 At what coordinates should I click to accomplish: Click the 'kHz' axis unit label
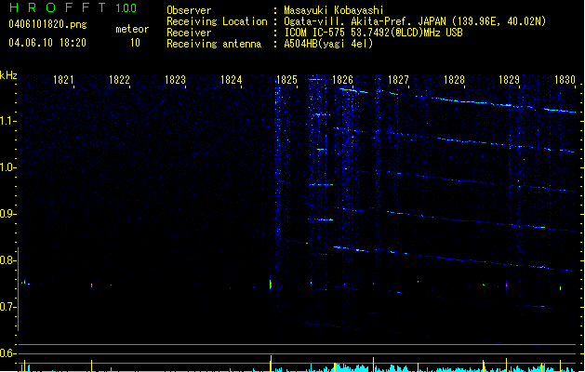coord(8,75)
